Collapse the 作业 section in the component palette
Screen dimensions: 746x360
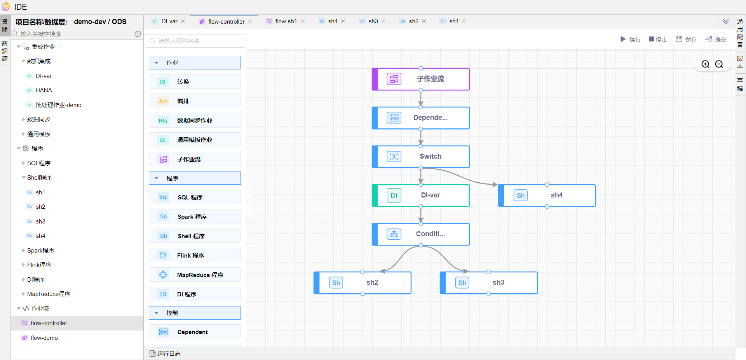point(157,62)
